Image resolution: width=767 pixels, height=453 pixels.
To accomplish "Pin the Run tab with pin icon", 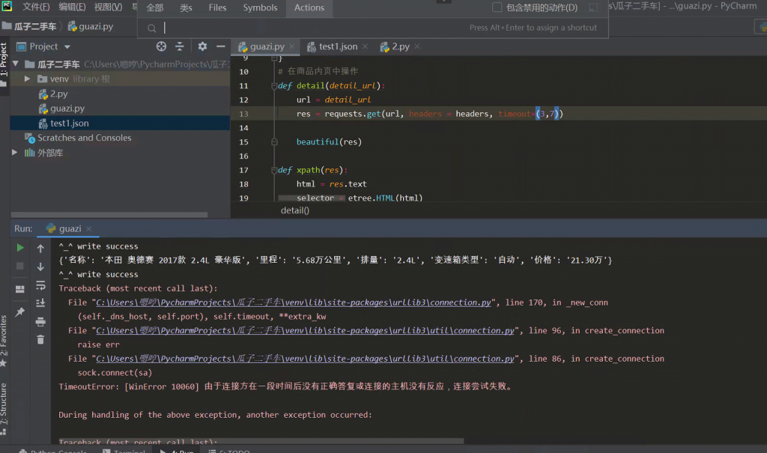I will pyautogui.click(x=20, y=311).
